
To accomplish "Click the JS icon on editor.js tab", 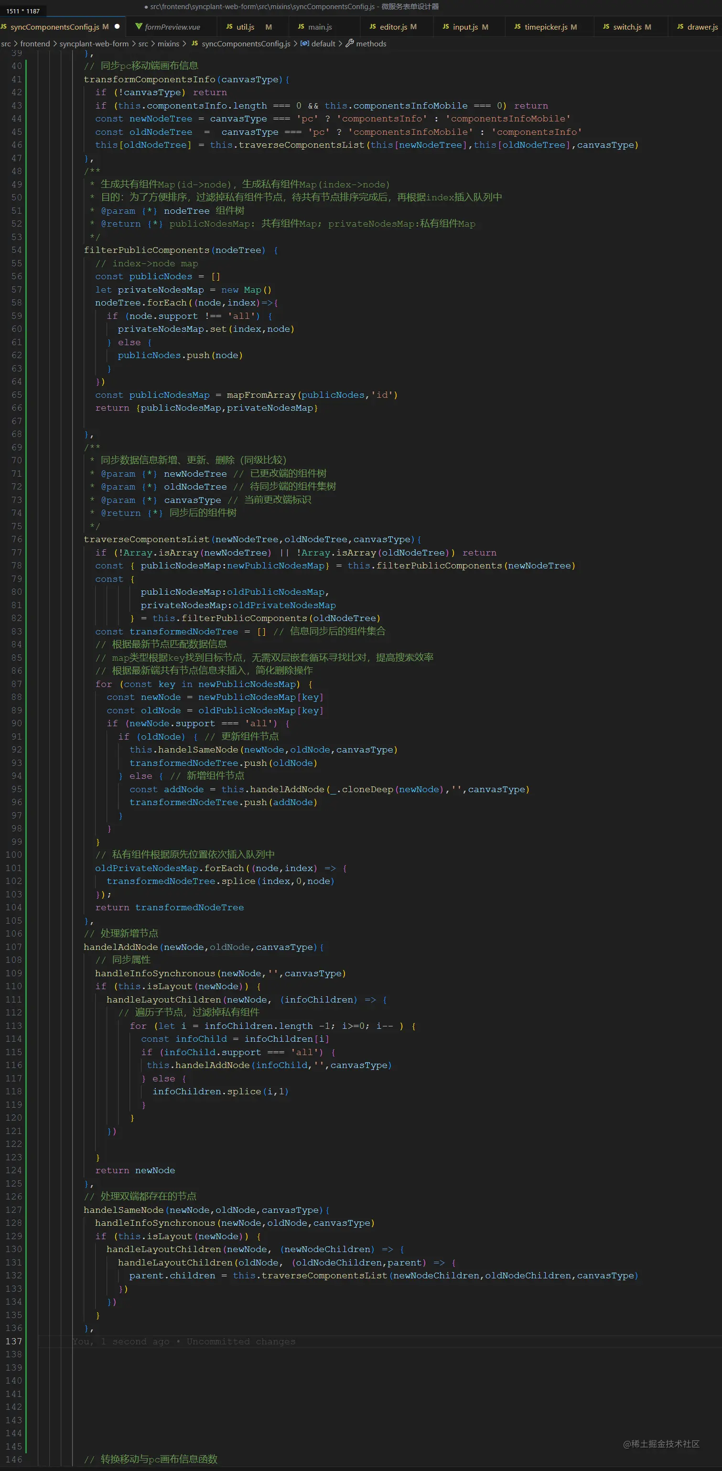I will [373, 27].
